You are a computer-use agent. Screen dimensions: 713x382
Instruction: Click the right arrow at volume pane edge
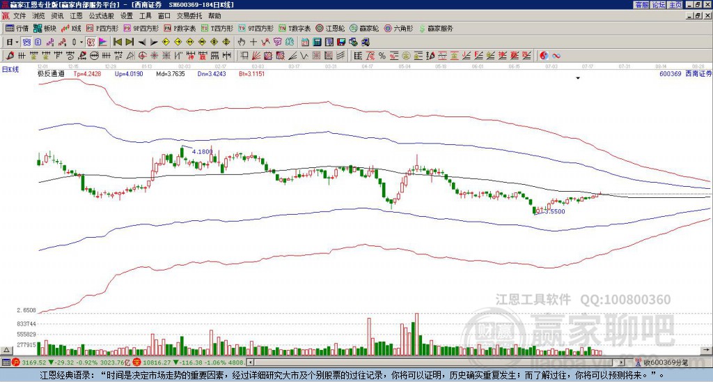[x=707, y=350]
